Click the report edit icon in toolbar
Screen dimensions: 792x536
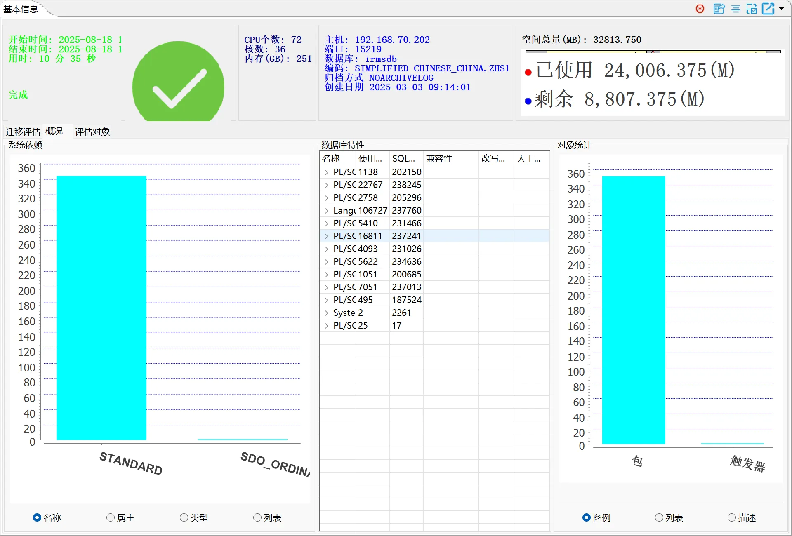[719, 9]
